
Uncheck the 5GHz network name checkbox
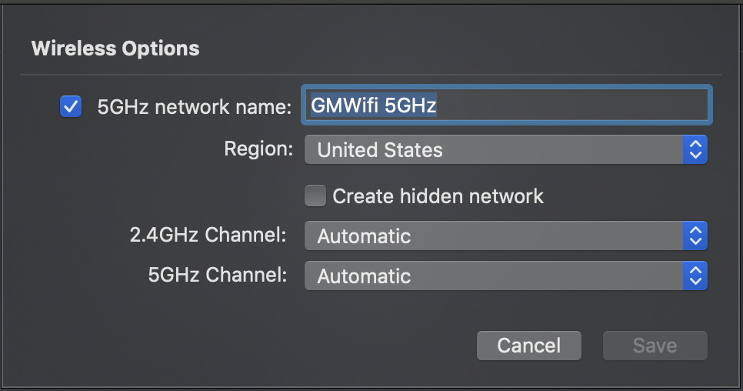tap(71, 106)
